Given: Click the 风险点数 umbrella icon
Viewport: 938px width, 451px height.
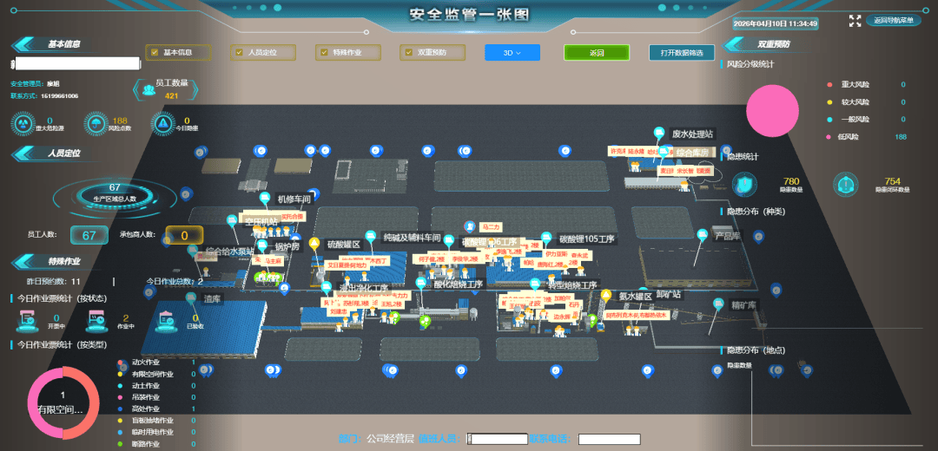Looking at the screenshot, I should pyautogui.click(x=94, y=124).
